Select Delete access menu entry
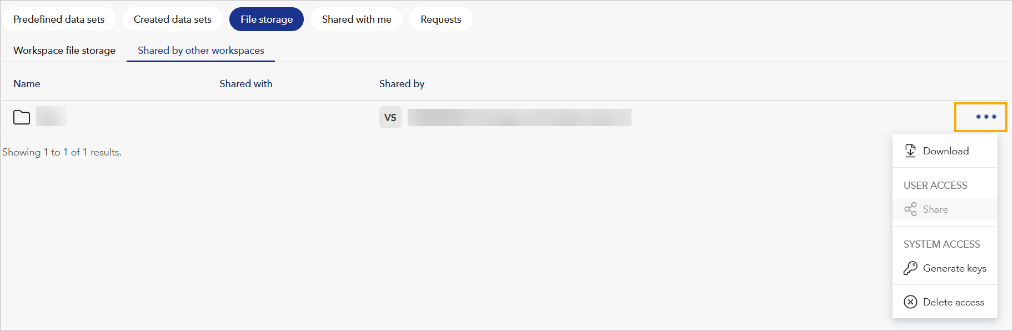Screen dimensions: 1013x331 click(954, 302)
